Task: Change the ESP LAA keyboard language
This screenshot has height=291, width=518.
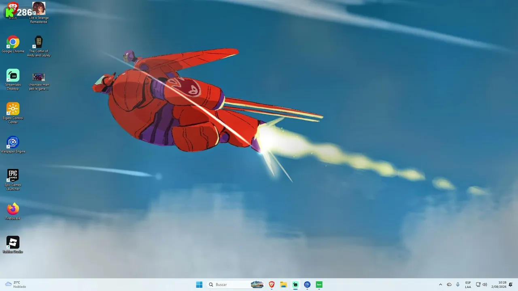Action: [x=468, y=285]
